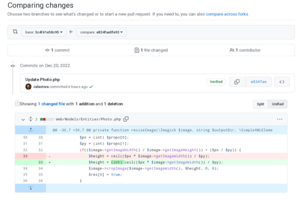Image resolution: width=302 pixels, height=200 pixels.
Task: Switch to Split diff view
Action: pyautogui.click(x=260, y=104)
